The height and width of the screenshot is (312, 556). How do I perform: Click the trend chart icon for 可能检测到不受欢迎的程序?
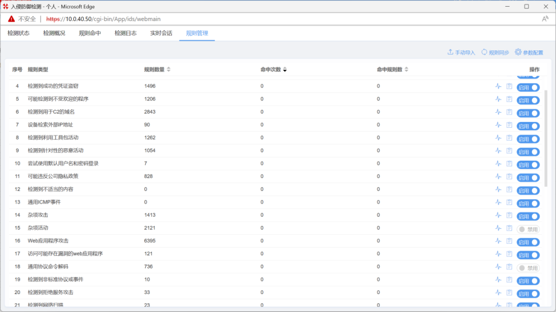(498, 99)
